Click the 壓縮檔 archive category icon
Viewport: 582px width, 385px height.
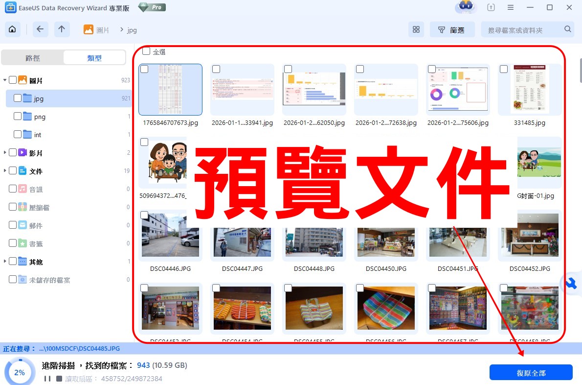tap(22, 207)
